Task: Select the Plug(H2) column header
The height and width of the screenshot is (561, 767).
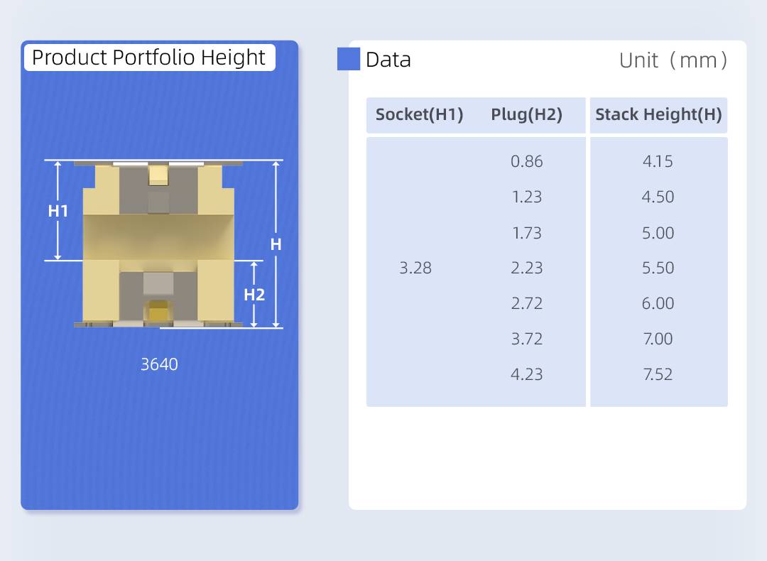Action: tap(526, 115)
